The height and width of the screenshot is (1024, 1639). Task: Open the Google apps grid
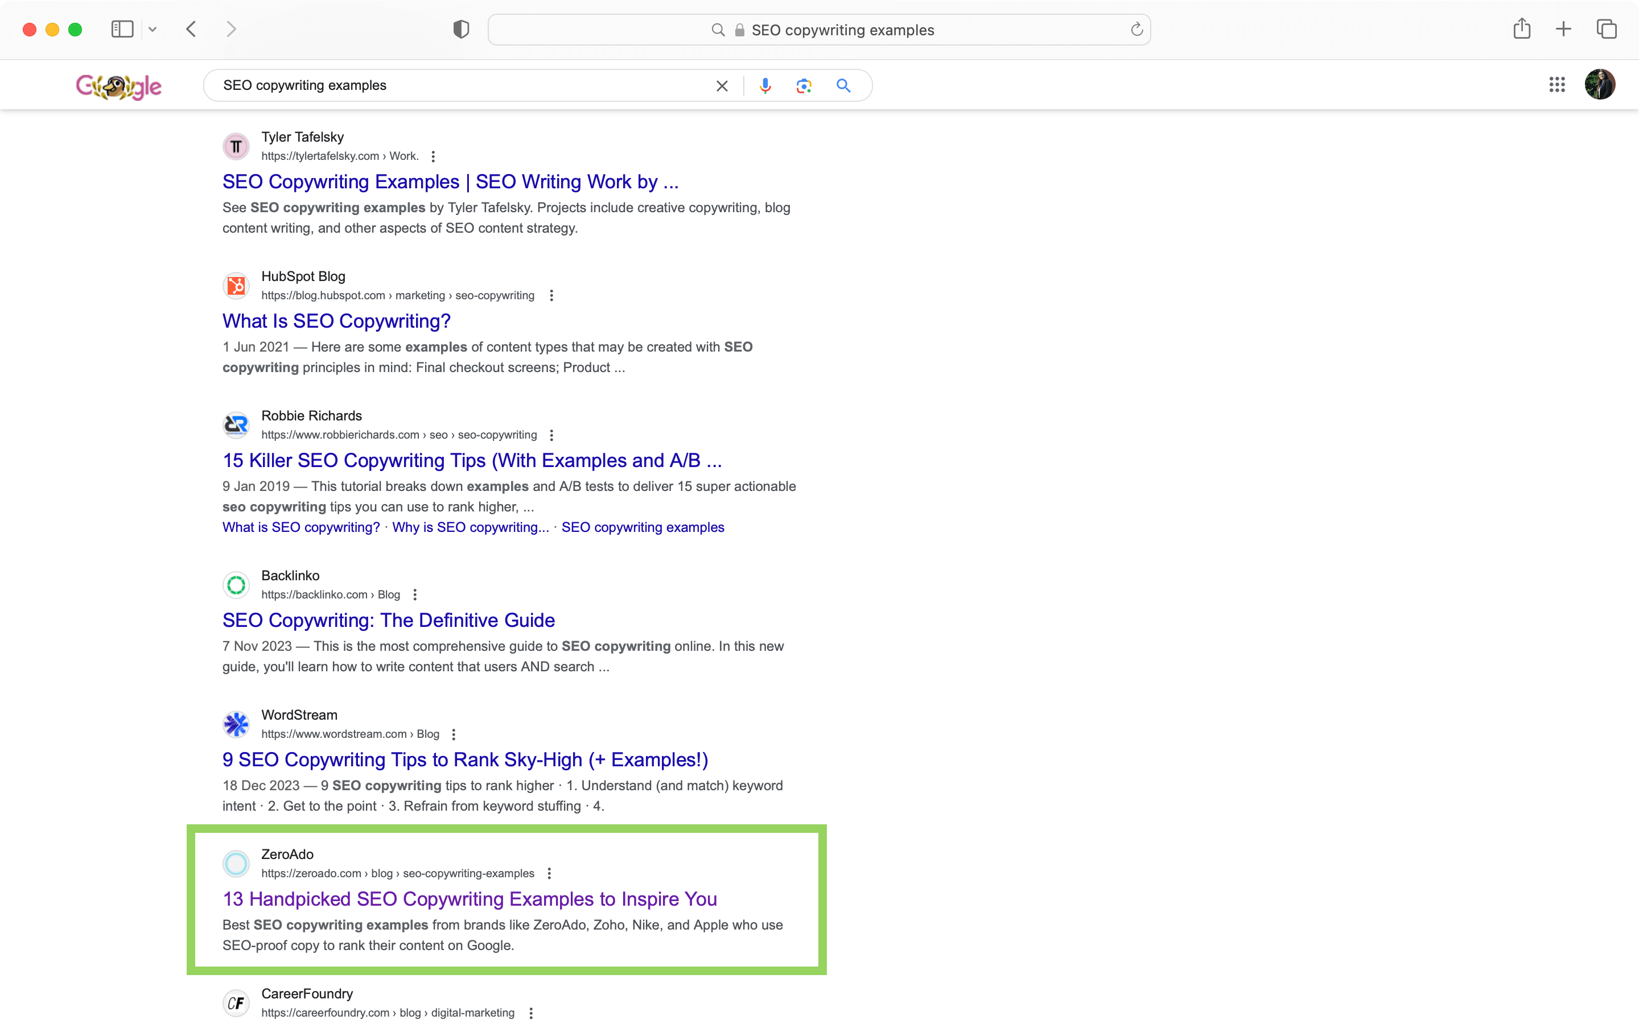[x=1557, y=85]
